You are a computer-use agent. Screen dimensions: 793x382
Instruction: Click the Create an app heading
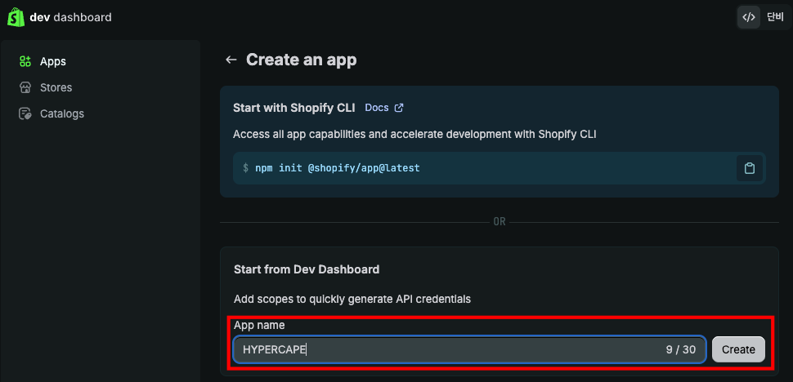coord(302,60)
